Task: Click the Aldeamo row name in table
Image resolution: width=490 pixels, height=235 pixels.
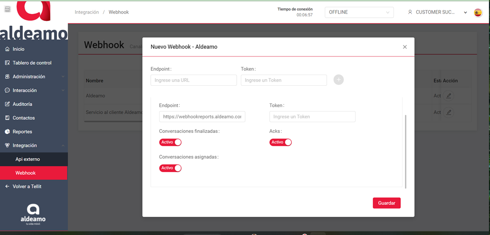Action: [95, 96]
